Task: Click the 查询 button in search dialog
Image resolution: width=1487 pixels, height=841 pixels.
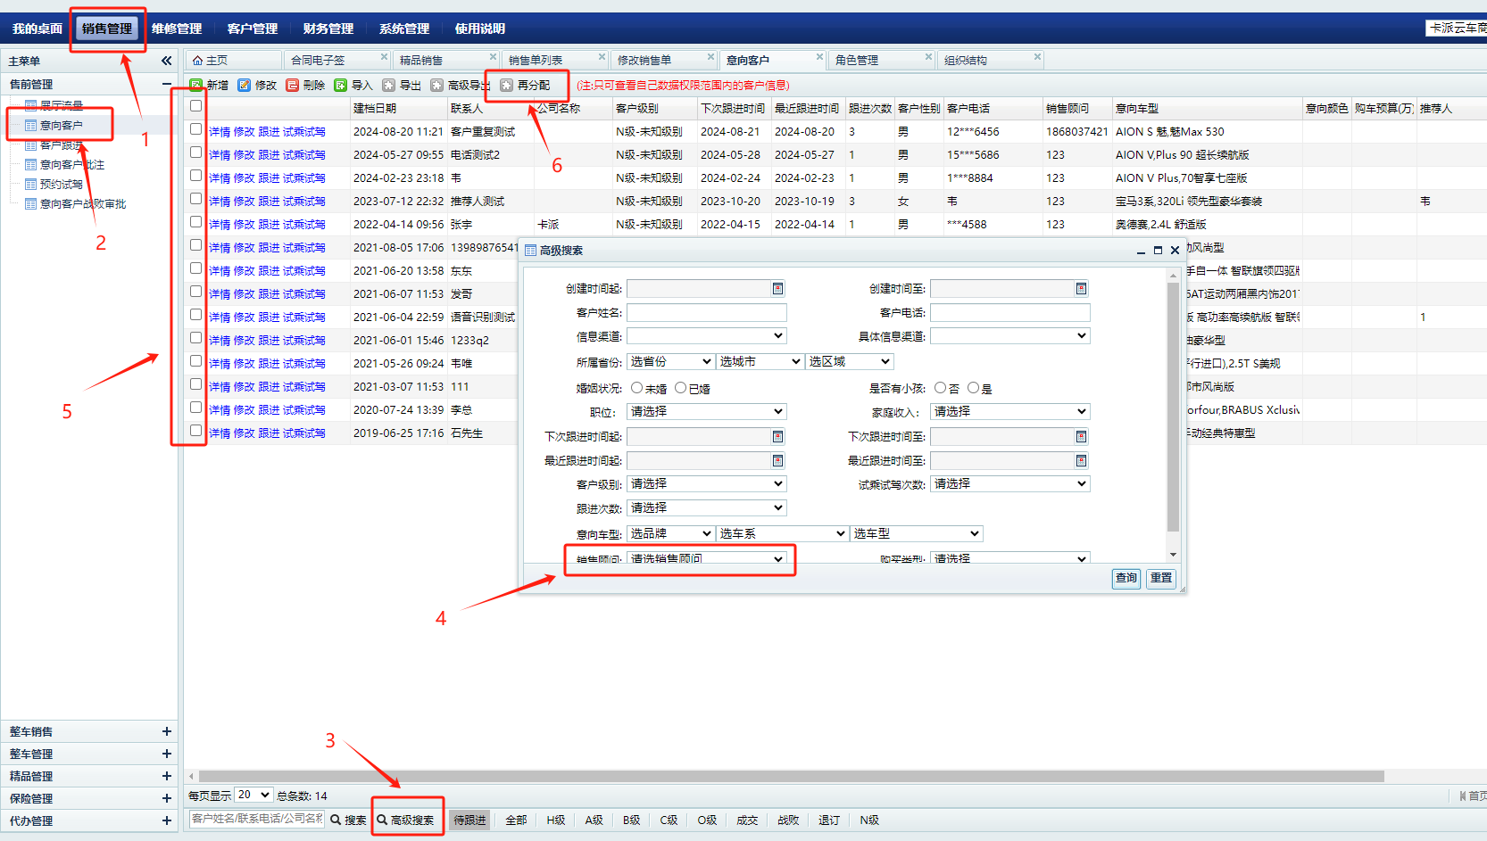Action: (1126, 578)
